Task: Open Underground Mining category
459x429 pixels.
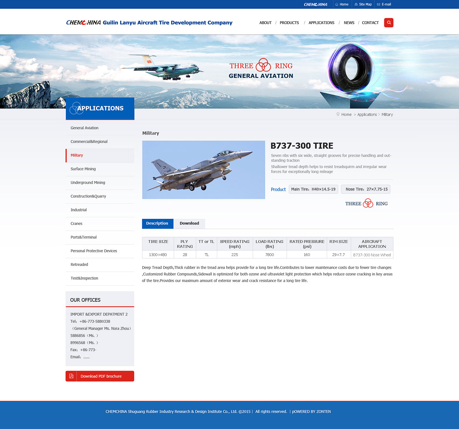Action: [100, 183]
